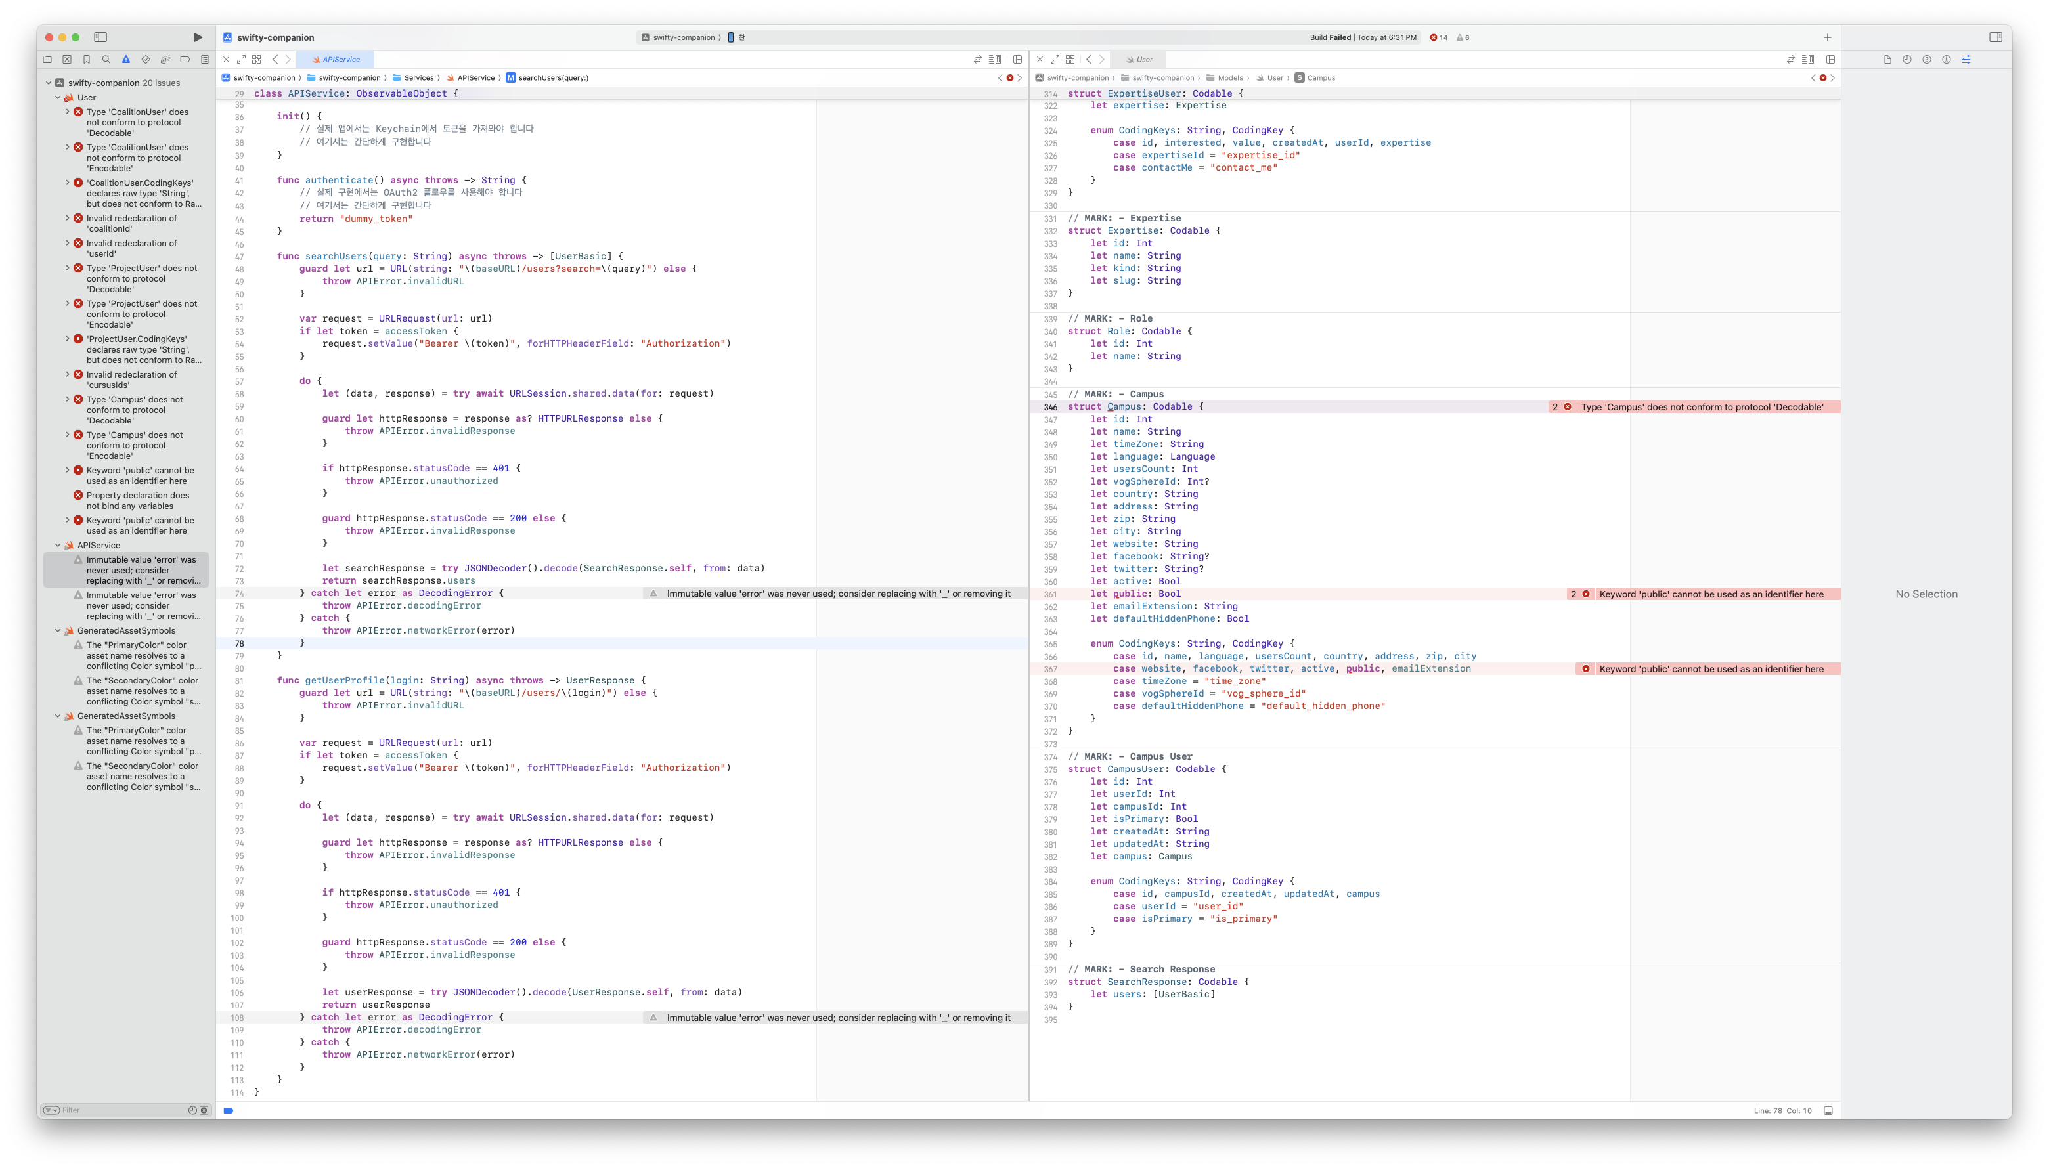Toggle the debug area at bottom right

(x=1828, y=1110)
